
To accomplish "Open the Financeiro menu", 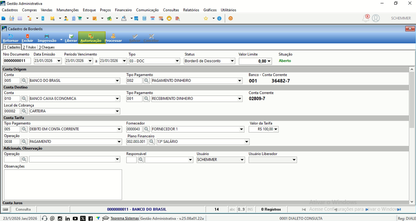I will point(123,10).
